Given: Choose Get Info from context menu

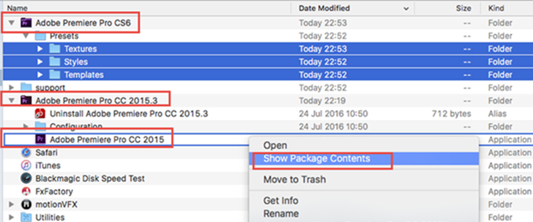Looking at the screenshot, I should point(281,200).
